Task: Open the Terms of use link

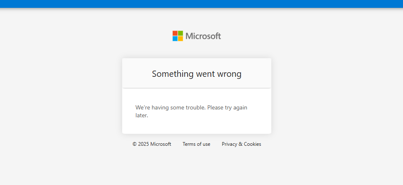Action: point(196,144)
